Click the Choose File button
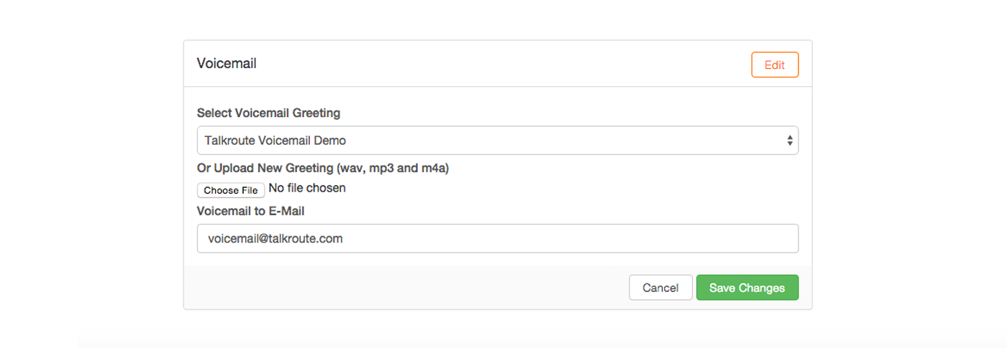This screenshot has height=348, width=1007. coord(231,190)
